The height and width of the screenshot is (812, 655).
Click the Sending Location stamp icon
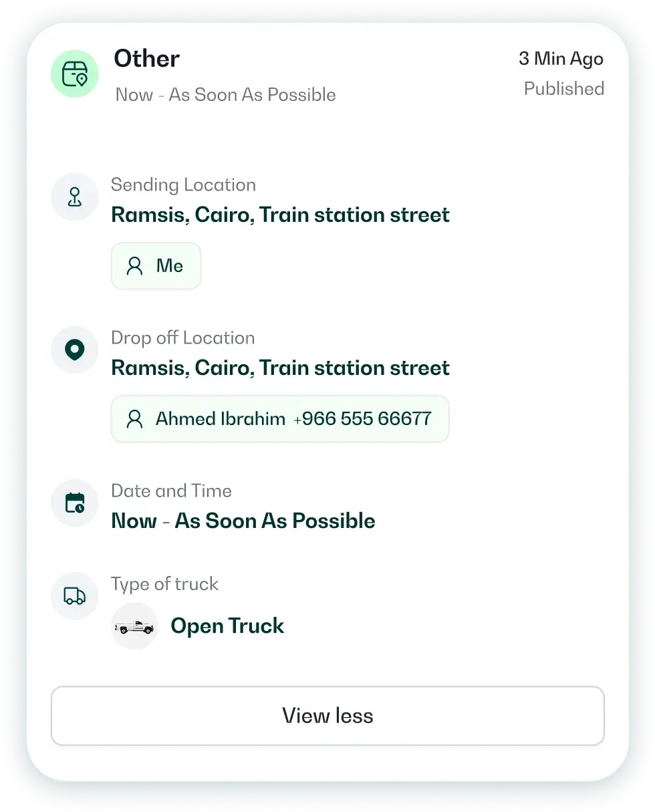74,197
